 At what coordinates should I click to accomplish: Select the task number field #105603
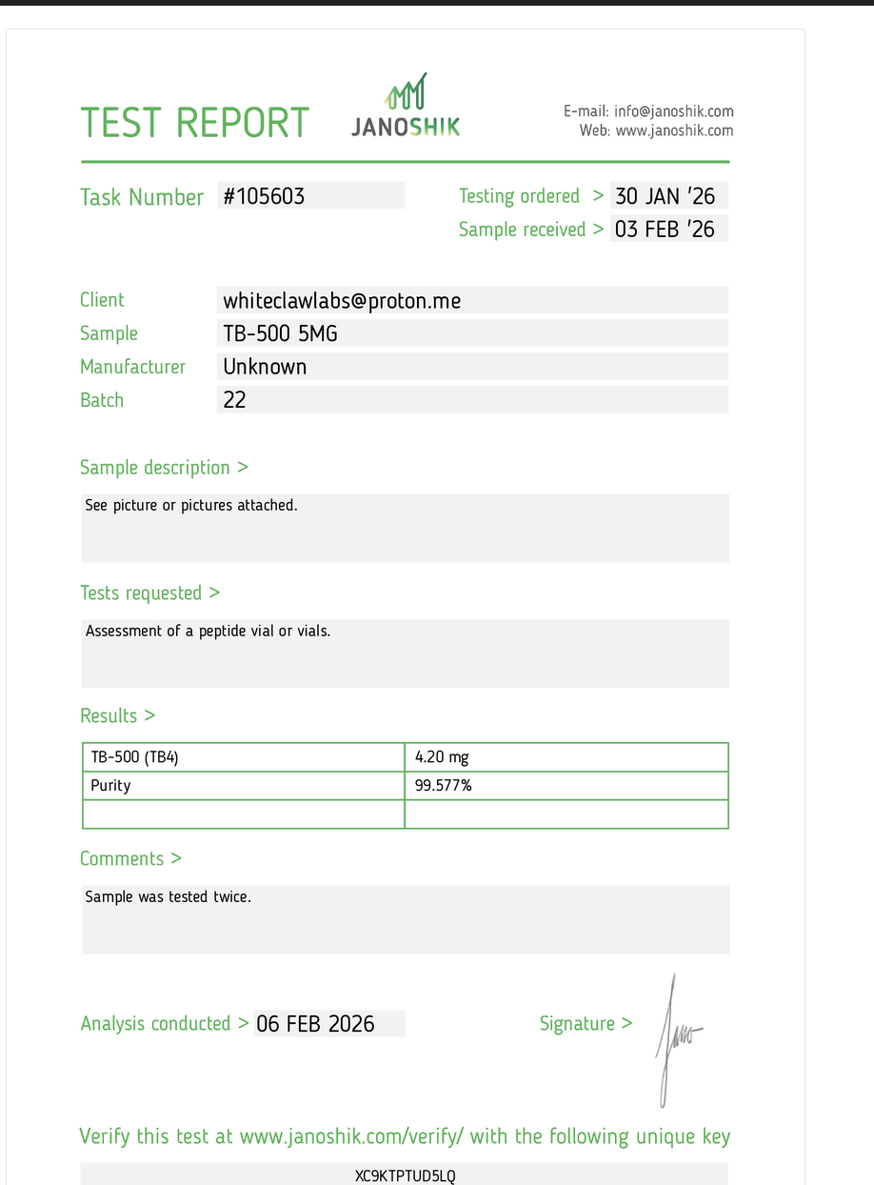[x=310, y=196]
